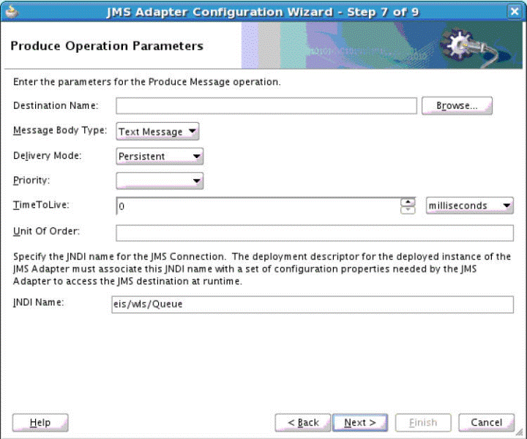Cancel the wizard
This screenshot has height=439, width=527.
tap(486, 423)
